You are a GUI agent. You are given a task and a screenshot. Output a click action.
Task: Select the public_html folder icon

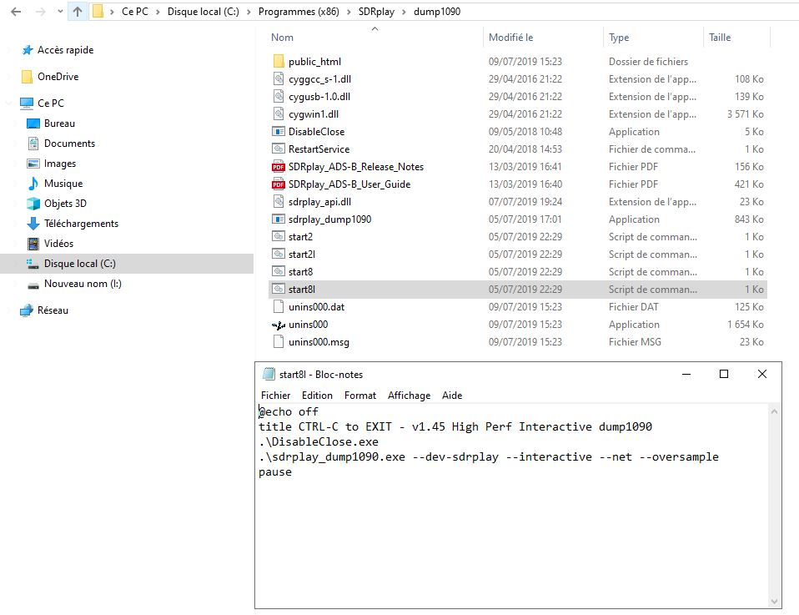279,62
